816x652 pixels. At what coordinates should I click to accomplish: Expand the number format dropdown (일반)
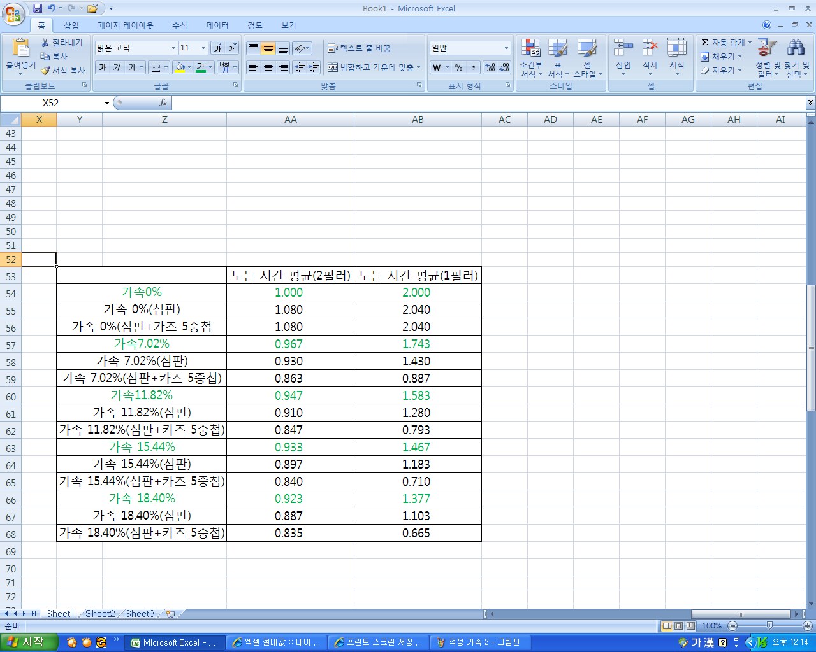tap(506, 48)
